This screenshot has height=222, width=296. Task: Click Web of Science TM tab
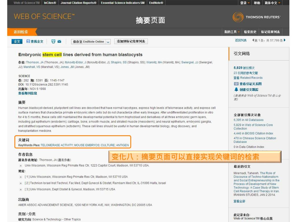pyautogui.click(x=27, y=3)
